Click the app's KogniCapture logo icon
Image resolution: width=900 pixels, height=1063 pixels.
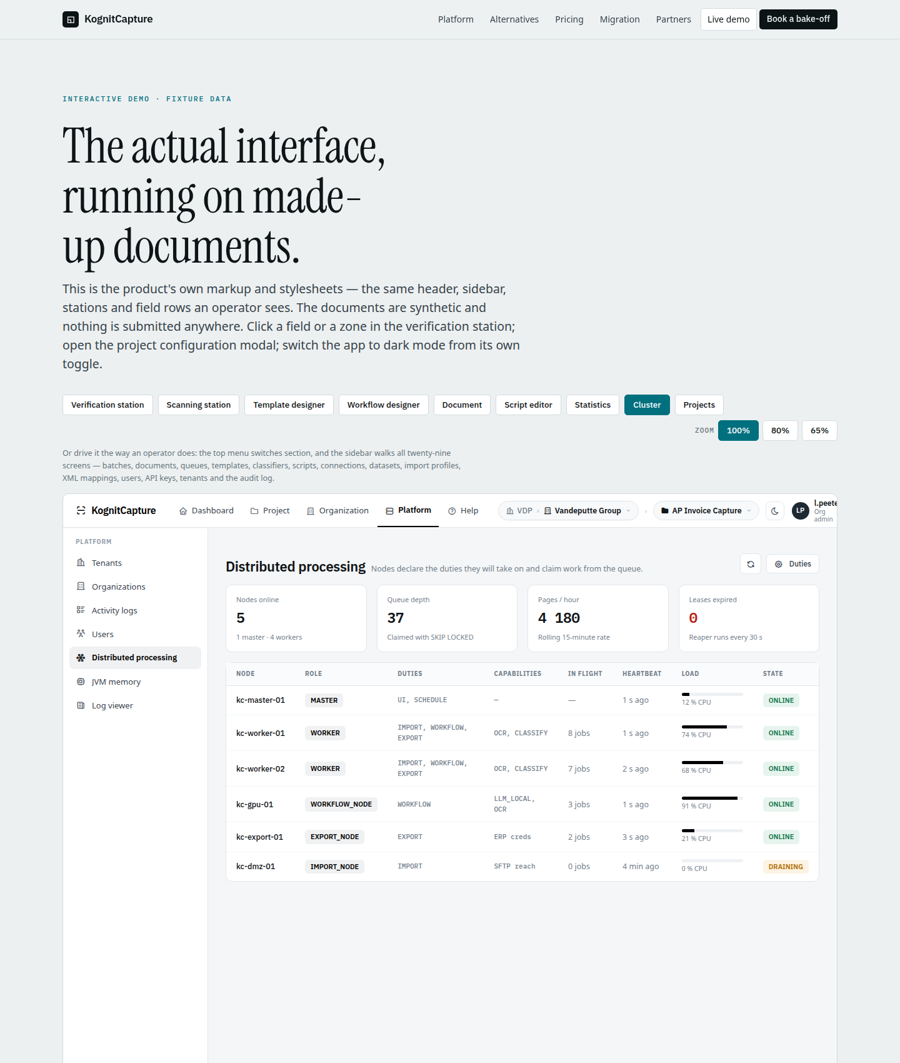(x=81, y=511)
